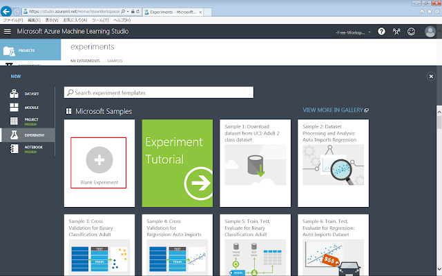Choose the Dataset cylinders icon
442x276 pixels.
(14, 94)
